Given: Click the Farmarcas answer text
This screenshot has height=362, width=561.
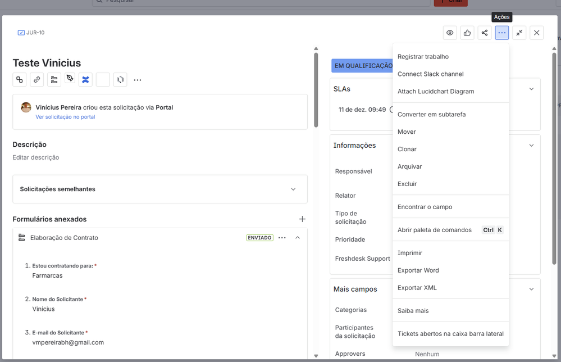Looking at the screenshot, I should [x=47, y=275].
